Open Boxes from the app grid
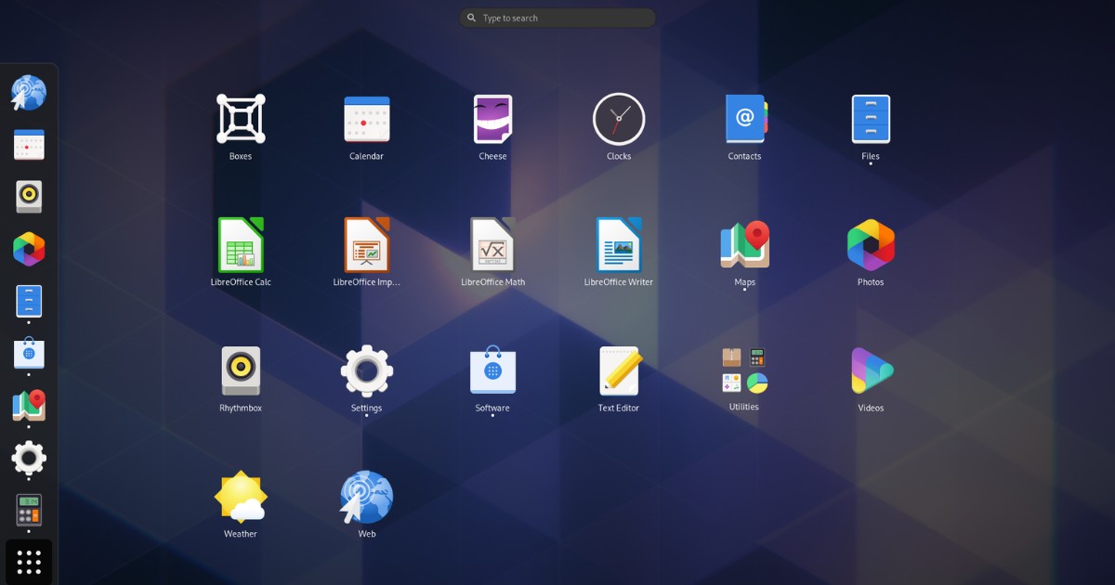The width and height of the screenshot is (1115, 585). (x=241, y=120)
